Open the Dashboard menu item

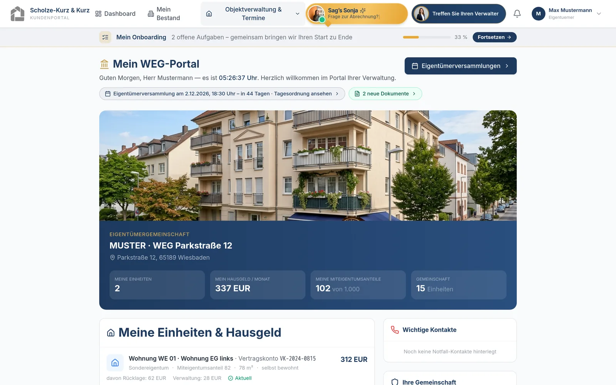coord(115,14)
